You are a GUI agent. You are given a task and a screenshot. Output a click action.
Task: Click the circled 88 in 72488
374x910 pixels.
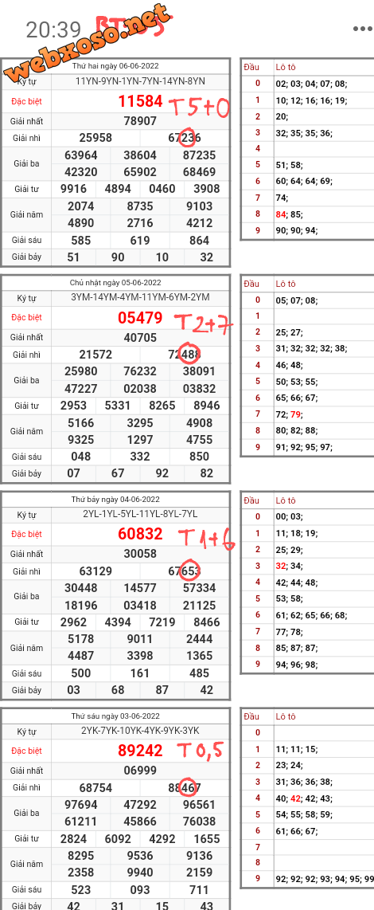pos(191,354)
